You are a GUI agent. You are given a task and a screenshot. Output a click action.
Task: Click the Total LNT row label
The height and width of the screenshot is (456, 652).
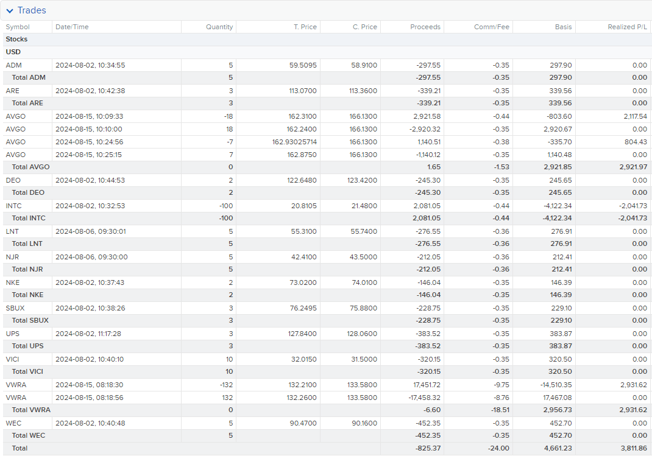point(27,244)
